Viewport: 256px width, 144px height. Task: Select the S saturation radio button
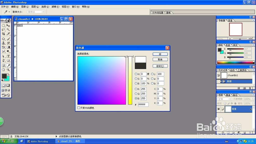coord(136,79)
